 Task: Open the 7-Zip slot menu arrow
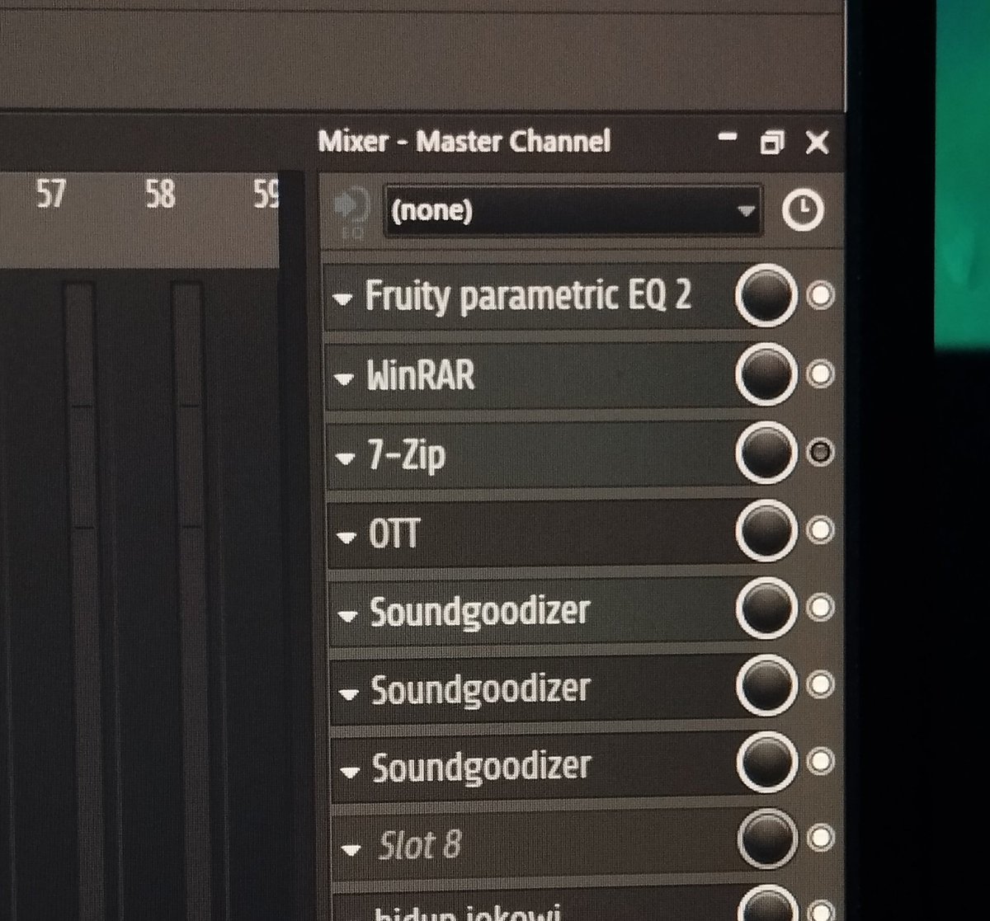345,458
